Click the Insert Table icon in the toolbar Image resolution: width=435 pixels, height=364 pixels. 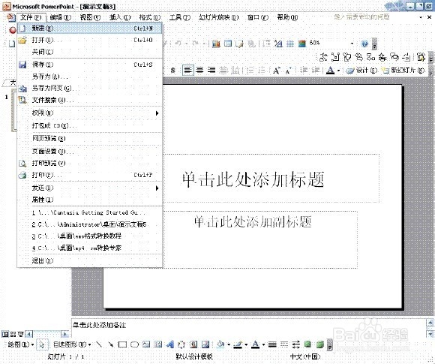228,44
